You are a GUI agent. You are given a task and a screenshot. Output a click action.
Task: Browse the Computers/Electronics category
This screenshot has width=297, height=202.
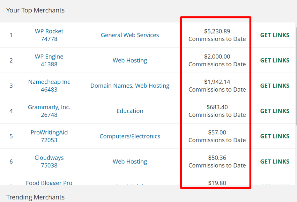pos(130,136)
